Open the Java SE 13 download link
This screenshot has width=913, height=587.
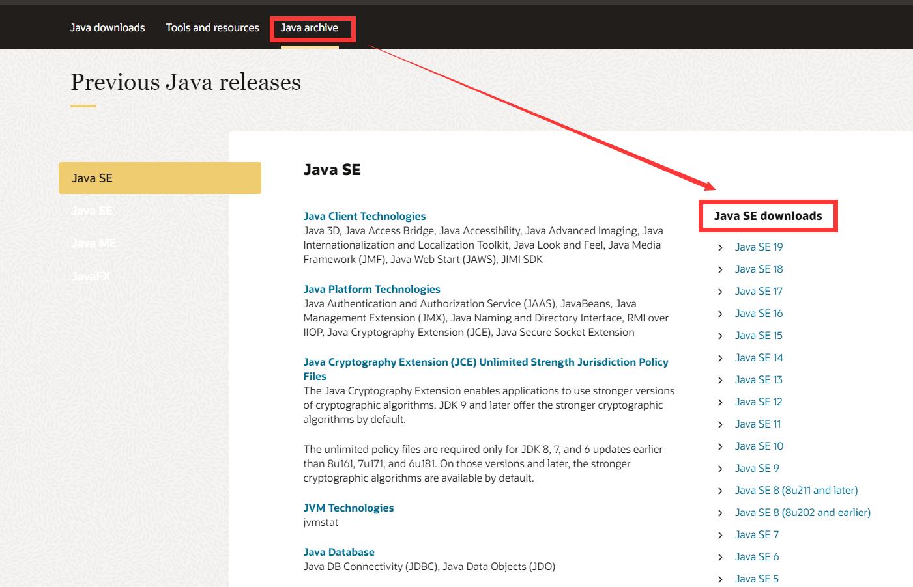coord(759,379)
